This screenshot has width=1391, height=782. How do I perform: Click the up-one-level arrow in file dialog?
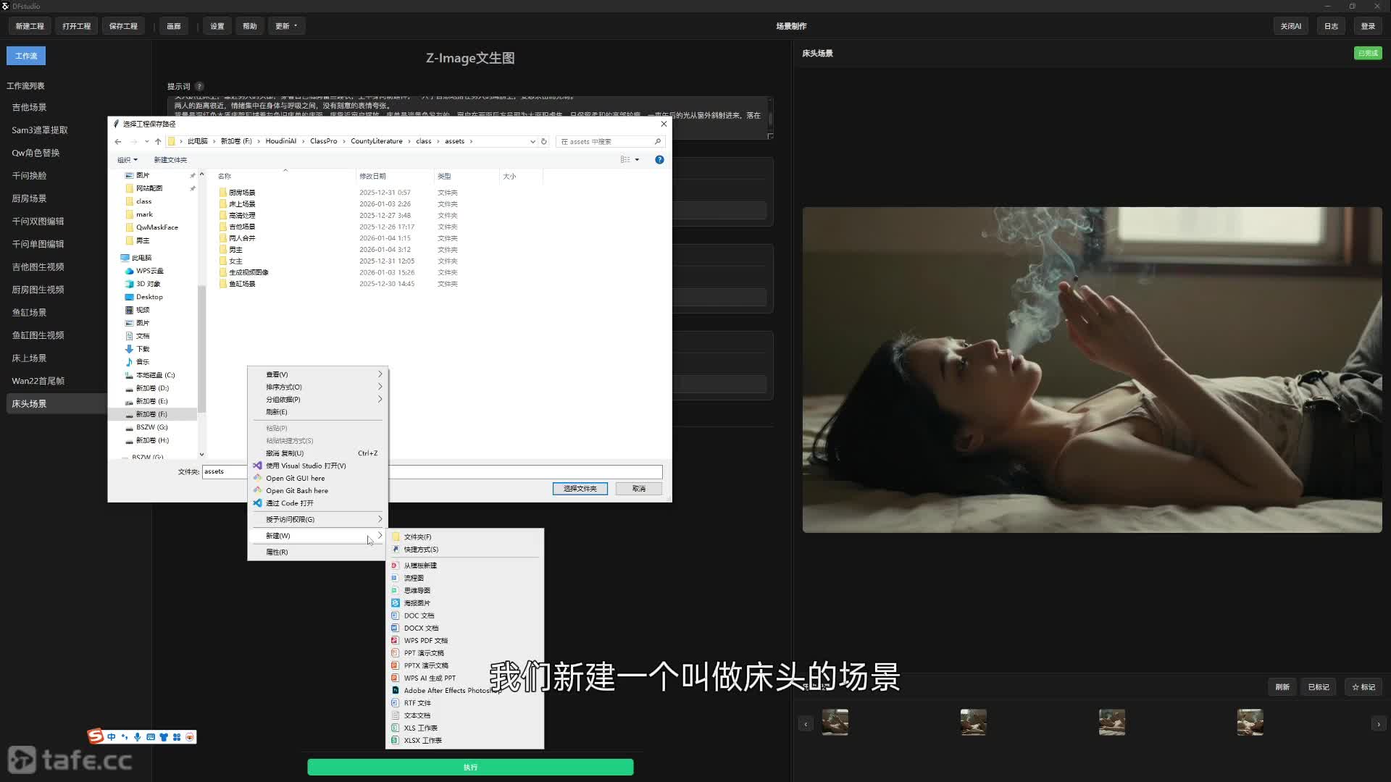click(x=158, y=141)
